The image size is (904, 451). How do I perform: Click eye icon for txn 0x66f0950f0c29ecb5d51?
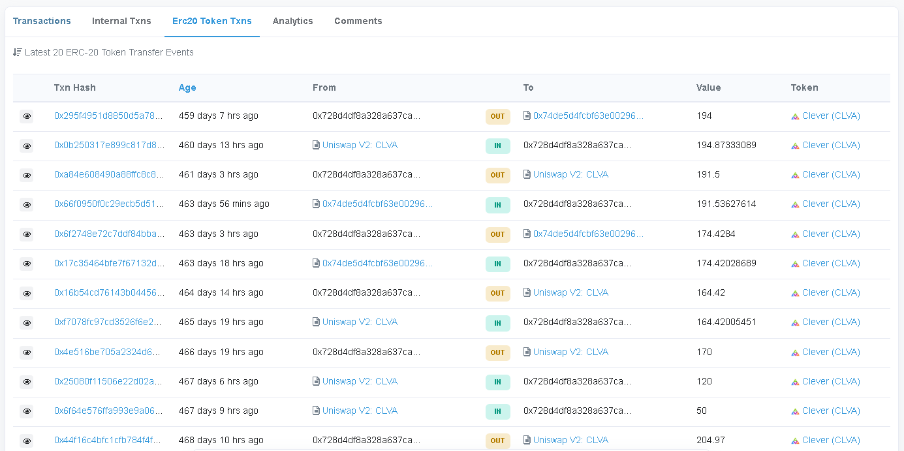point(27,204)
